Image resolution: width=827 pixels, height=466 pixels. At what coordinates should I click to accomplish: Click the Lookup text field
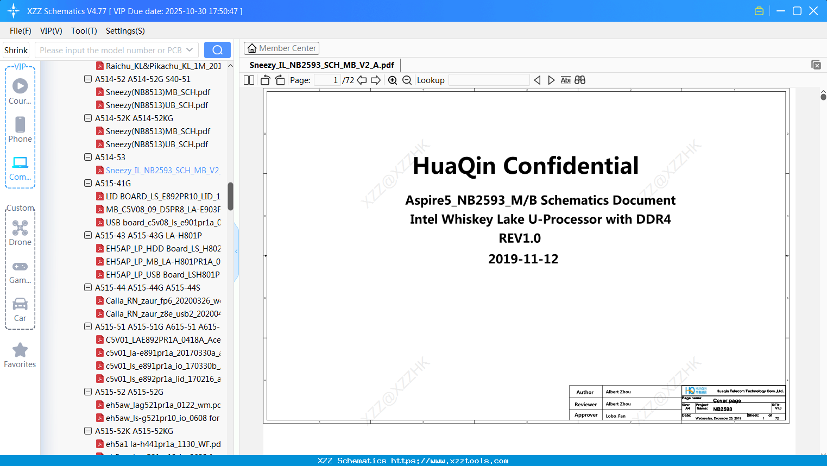489,80
